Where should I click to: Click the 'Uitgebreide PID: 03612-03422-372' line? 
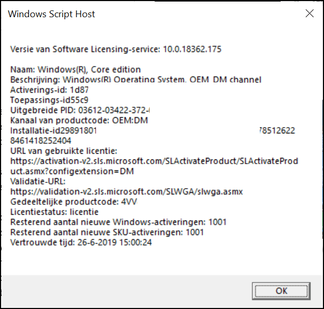[80, 110]
